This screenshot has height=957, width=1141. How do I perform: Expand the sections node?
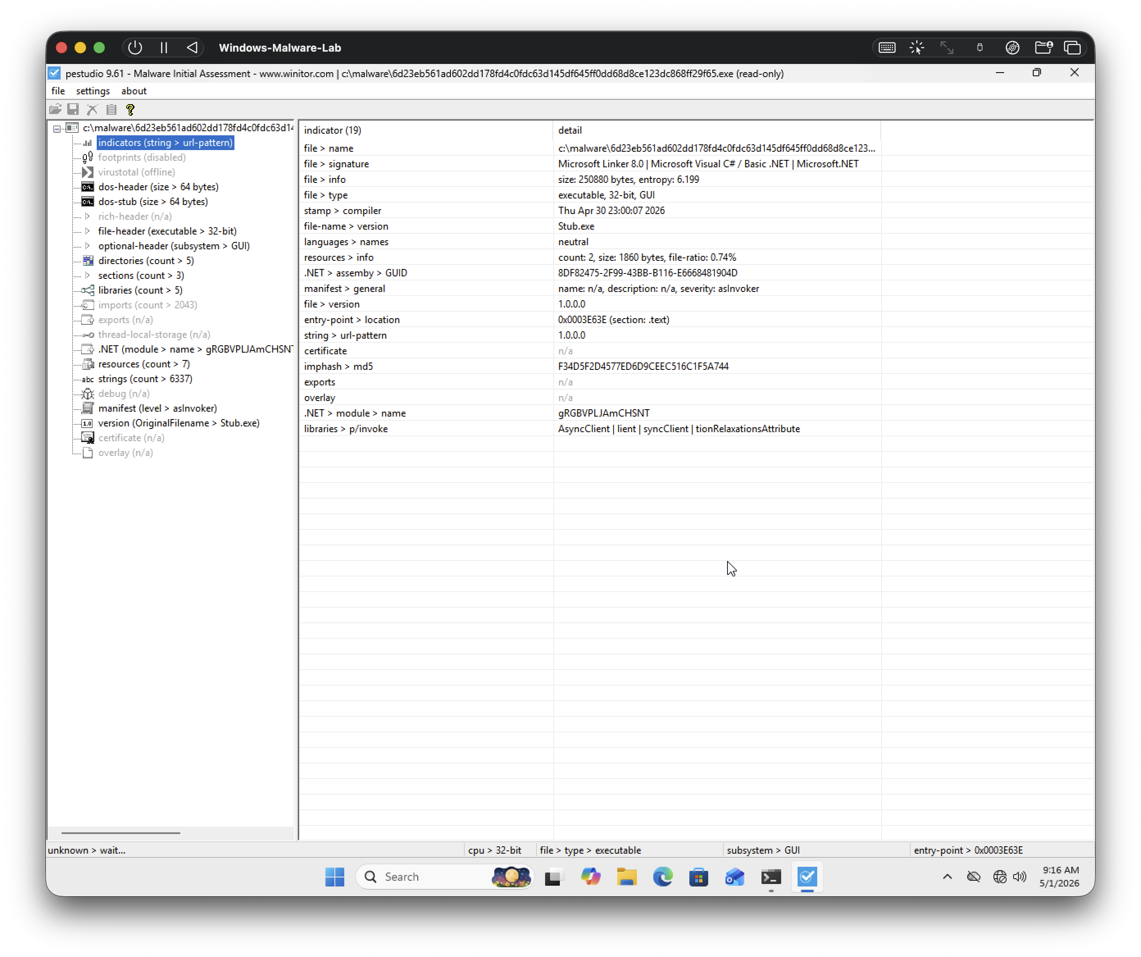click(87, 276)
